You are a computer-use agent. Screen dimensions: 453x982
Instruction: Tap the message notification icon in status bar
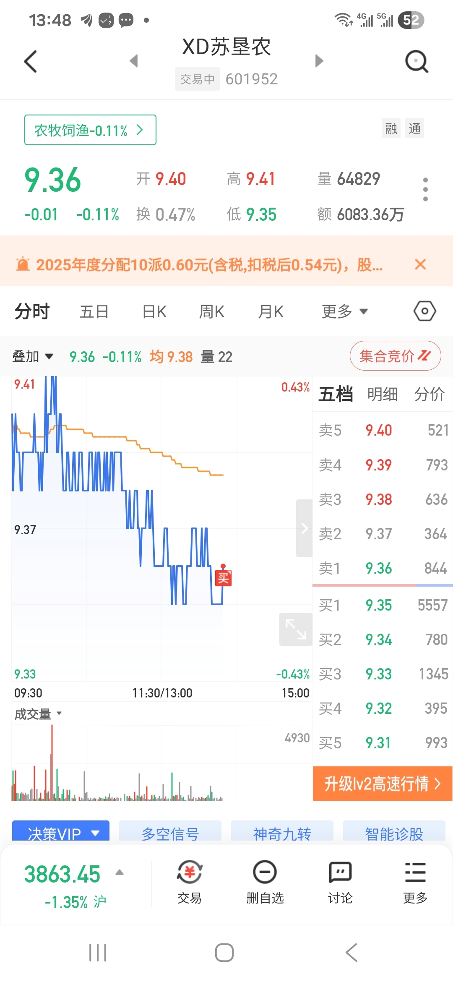(126, 20)
